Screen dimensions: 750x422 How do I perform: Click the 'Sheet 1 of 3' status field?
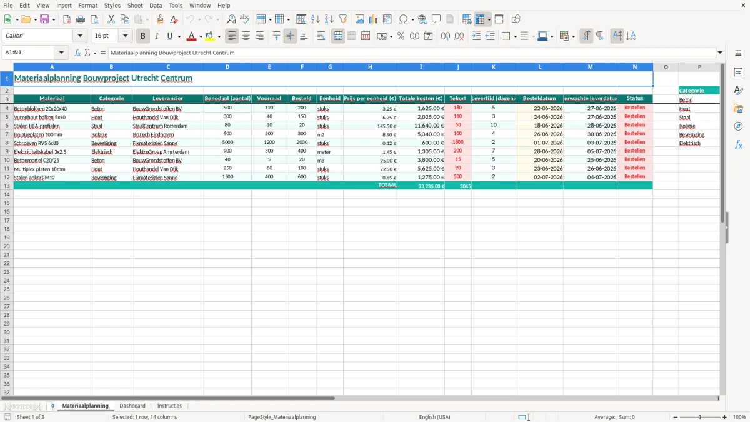click(x=31, y=417)
